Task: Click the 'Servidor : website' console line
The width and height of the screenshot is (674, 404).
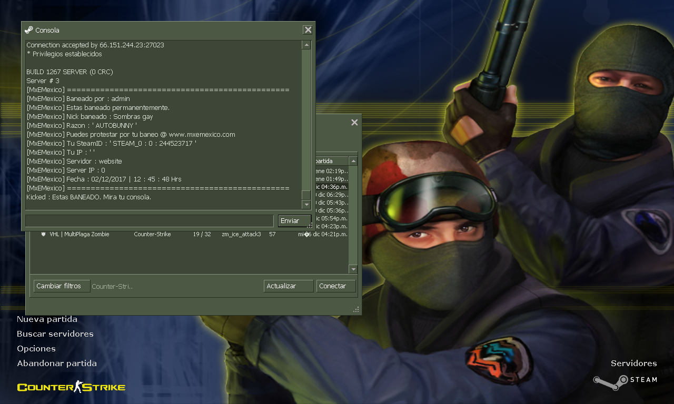Action: [x=74, y=161]
